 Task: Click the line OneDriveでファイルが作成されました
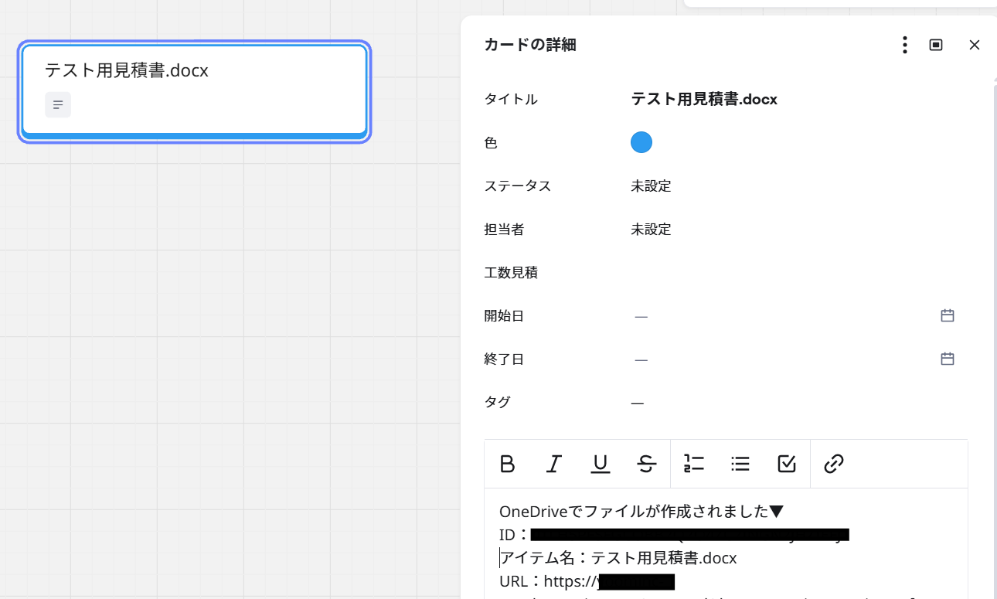[641, 511]
